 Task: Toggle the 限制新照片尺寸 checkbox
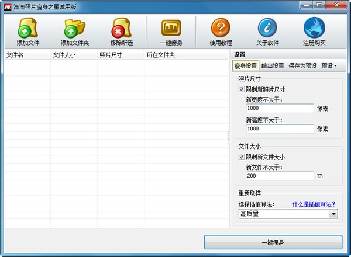pos(242,89)
